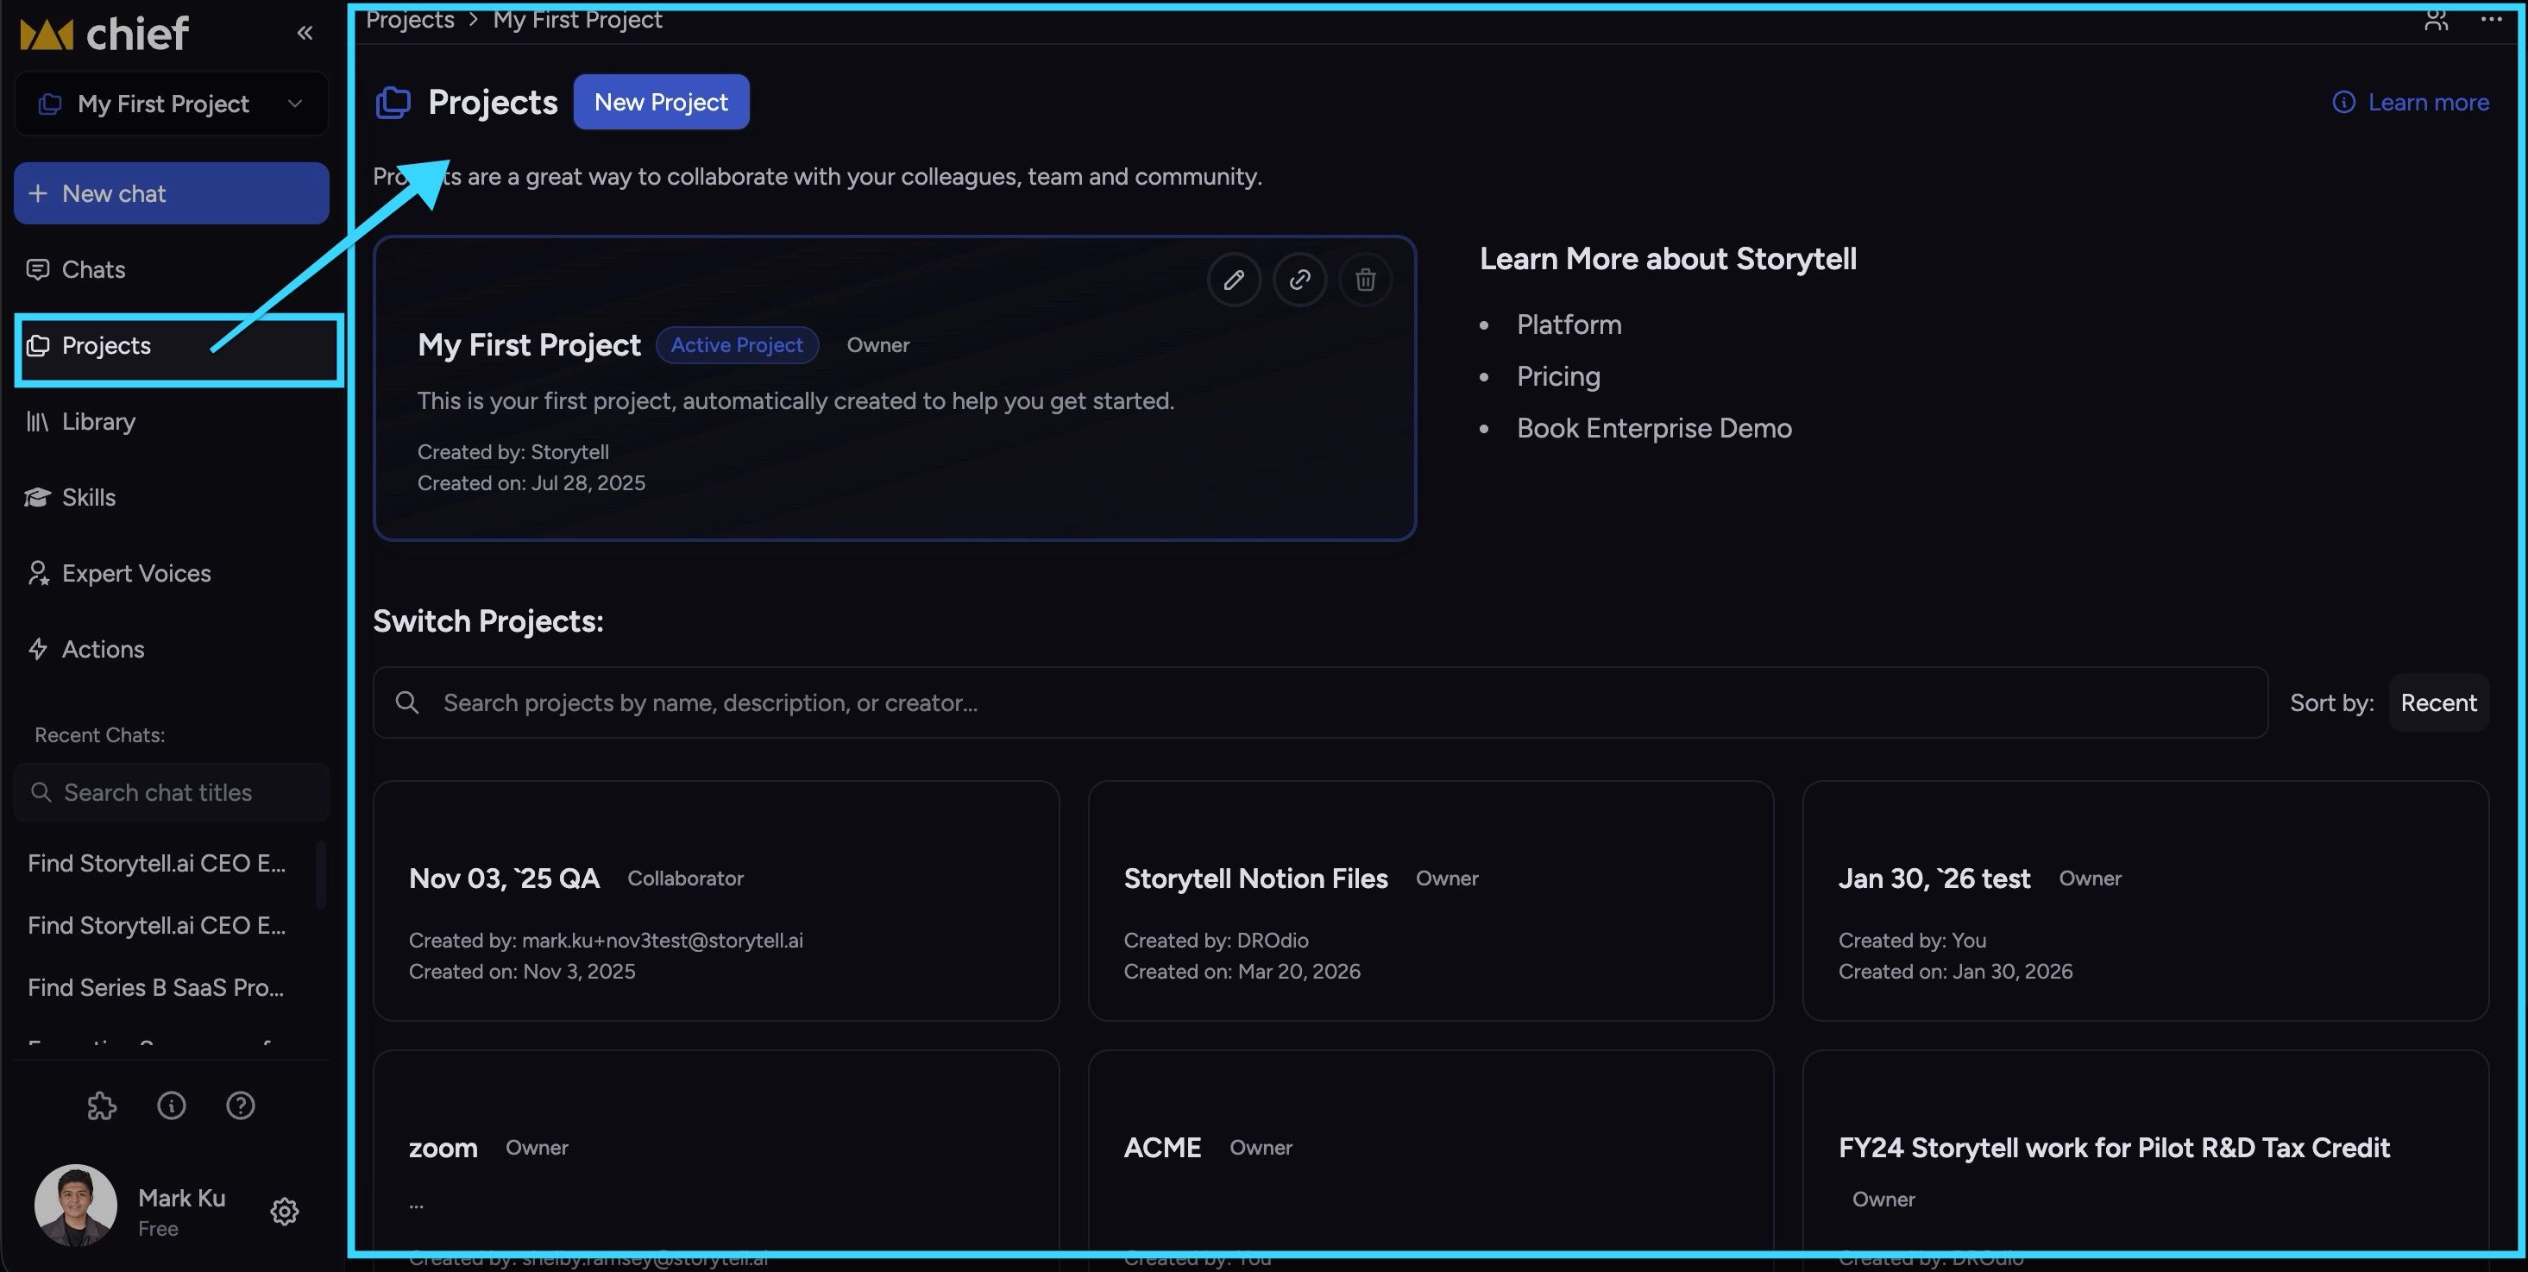
Task: Switch to the ACME project
Action: pyautogui.click(x=1431, y=1153)
